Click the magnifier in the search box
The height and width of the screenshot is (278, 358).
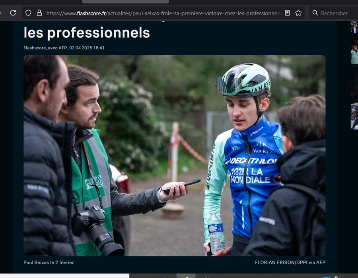point(315,13)
